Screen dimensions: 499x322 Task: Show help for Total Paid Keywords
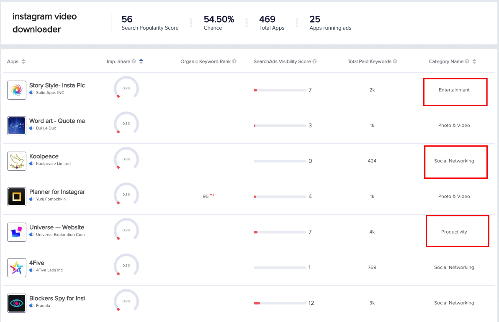(395, 61)
